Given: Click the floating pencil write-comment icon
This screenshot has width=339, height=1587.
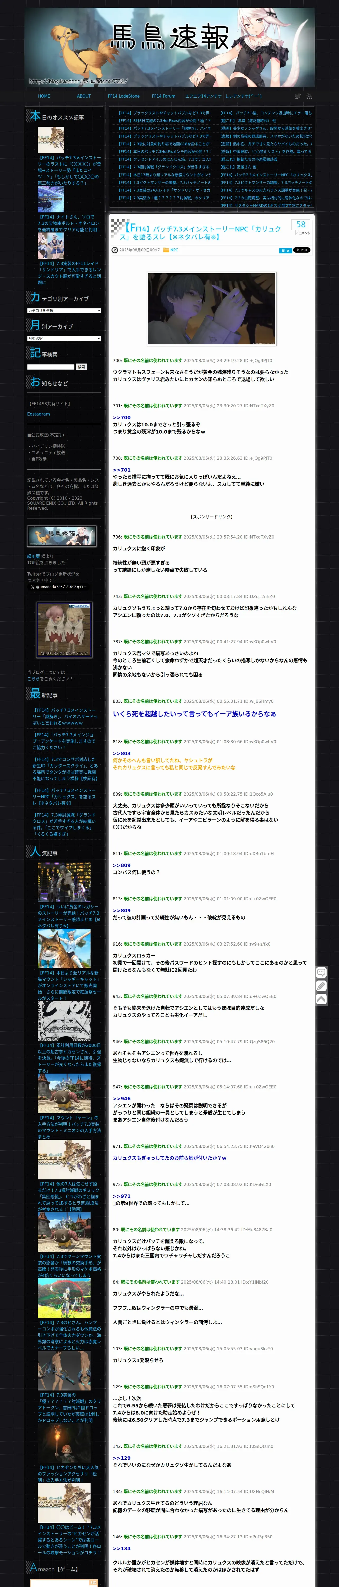Looking at the screenshot, I should 321,986.
